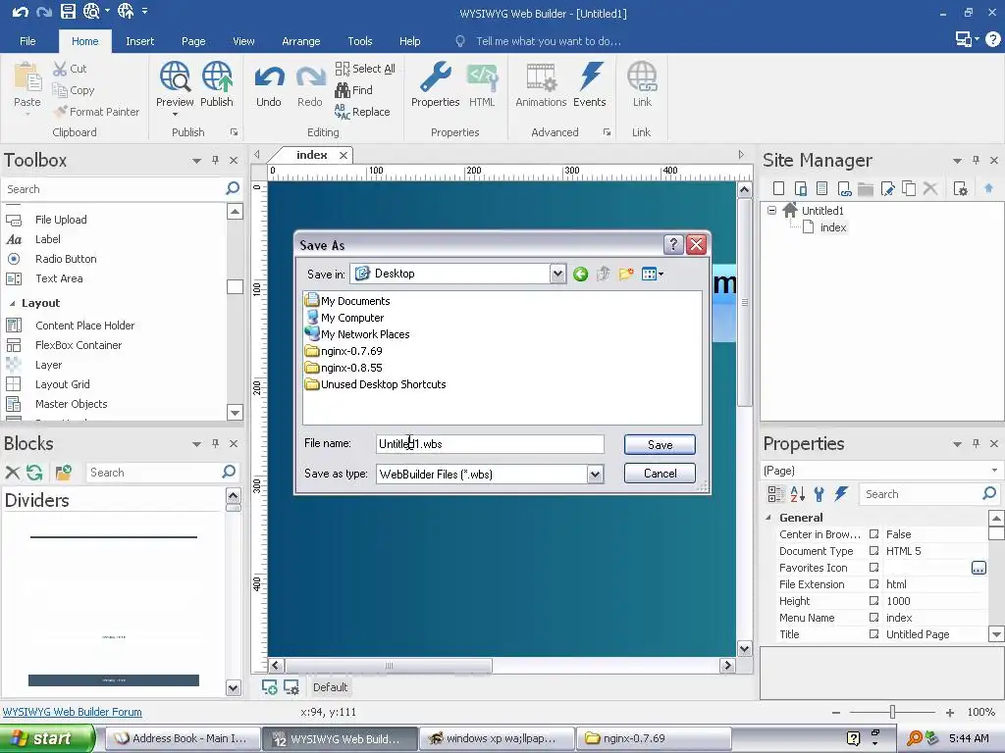Click the new page icon in Site Manager
Screen dimensions: 1005x753
point(778,188)
